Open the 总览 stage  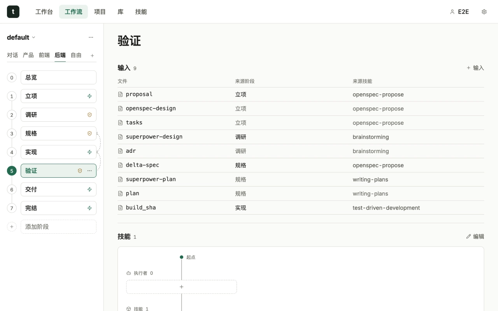[x=58, y=77]
